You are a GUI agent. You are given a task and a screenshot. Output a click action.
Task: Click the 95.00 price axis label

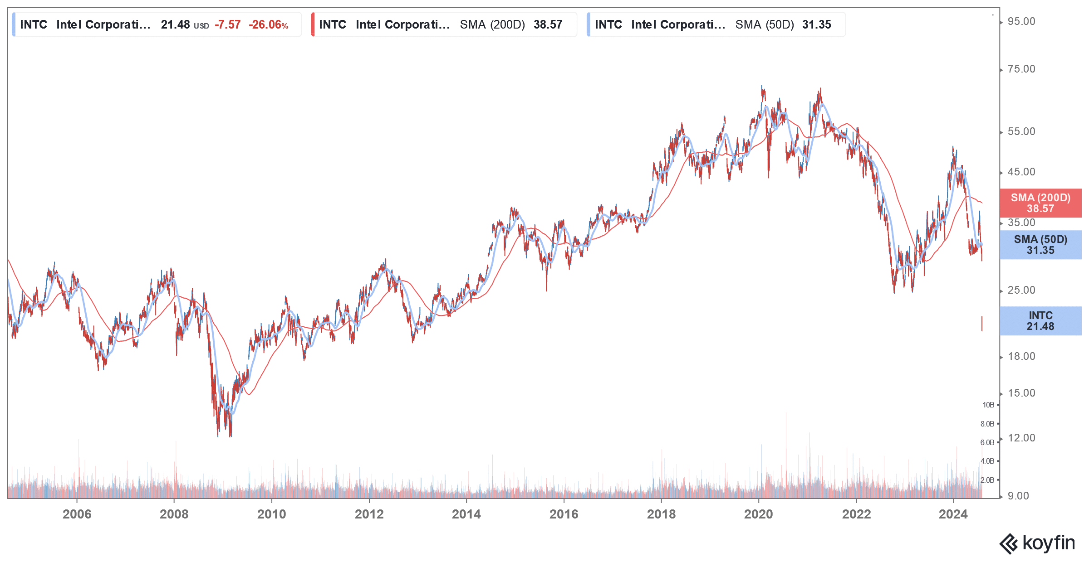coord(1021,21)
